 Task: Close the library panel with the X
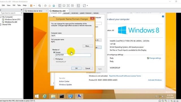click(21, 10)
